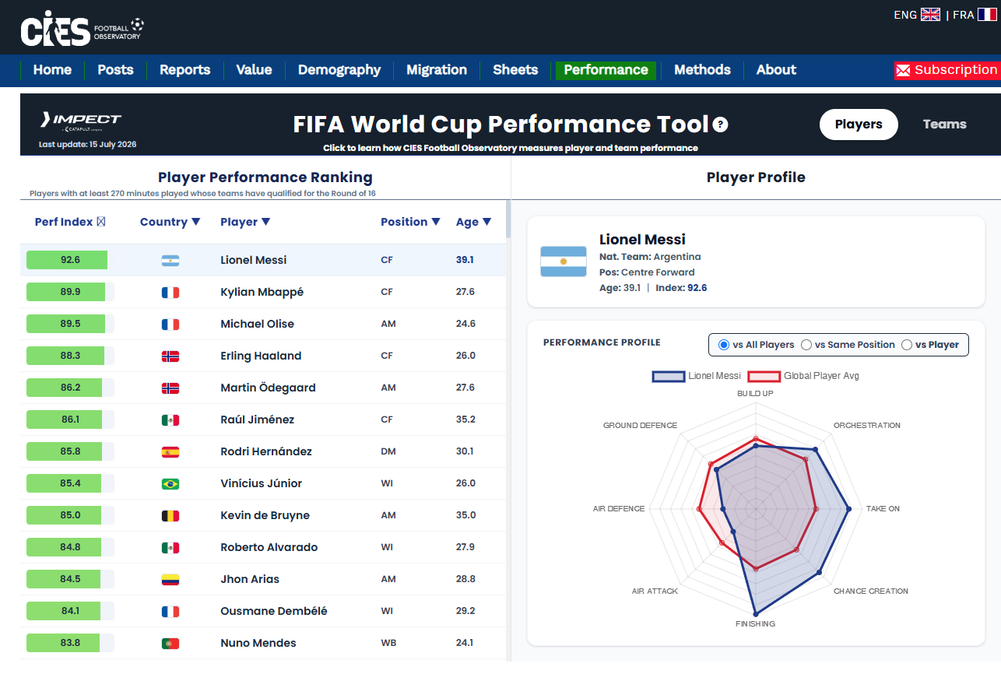This screenshot has width=1001, height=681.
Task: Click the link explaining how performance is measured
Action: pyautogui.click(x=511, y=148)
